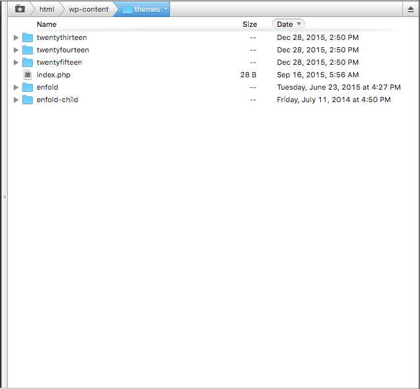Open the themes breadcrumb dropdown
The image size is (420, 389).
pyautogui.click(x=165, y=9)
